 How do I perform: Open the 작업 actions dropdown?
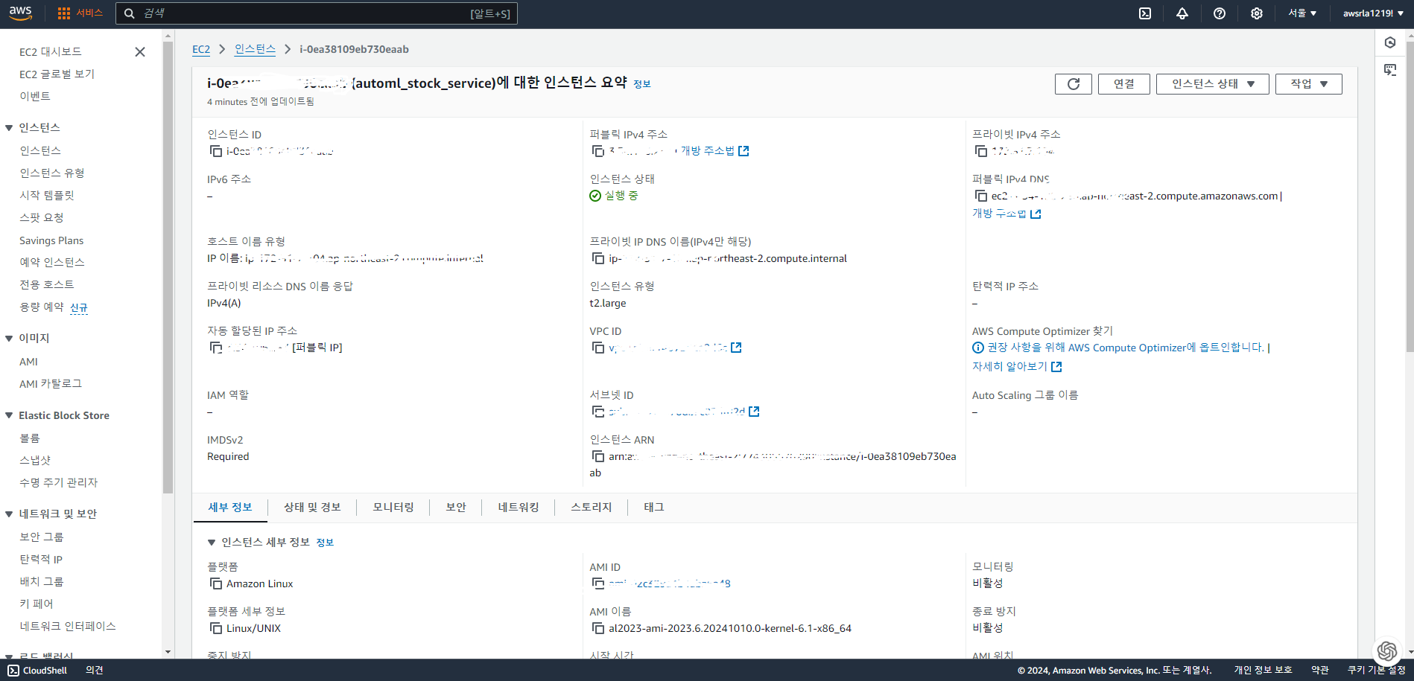(x=1309, y=84)
